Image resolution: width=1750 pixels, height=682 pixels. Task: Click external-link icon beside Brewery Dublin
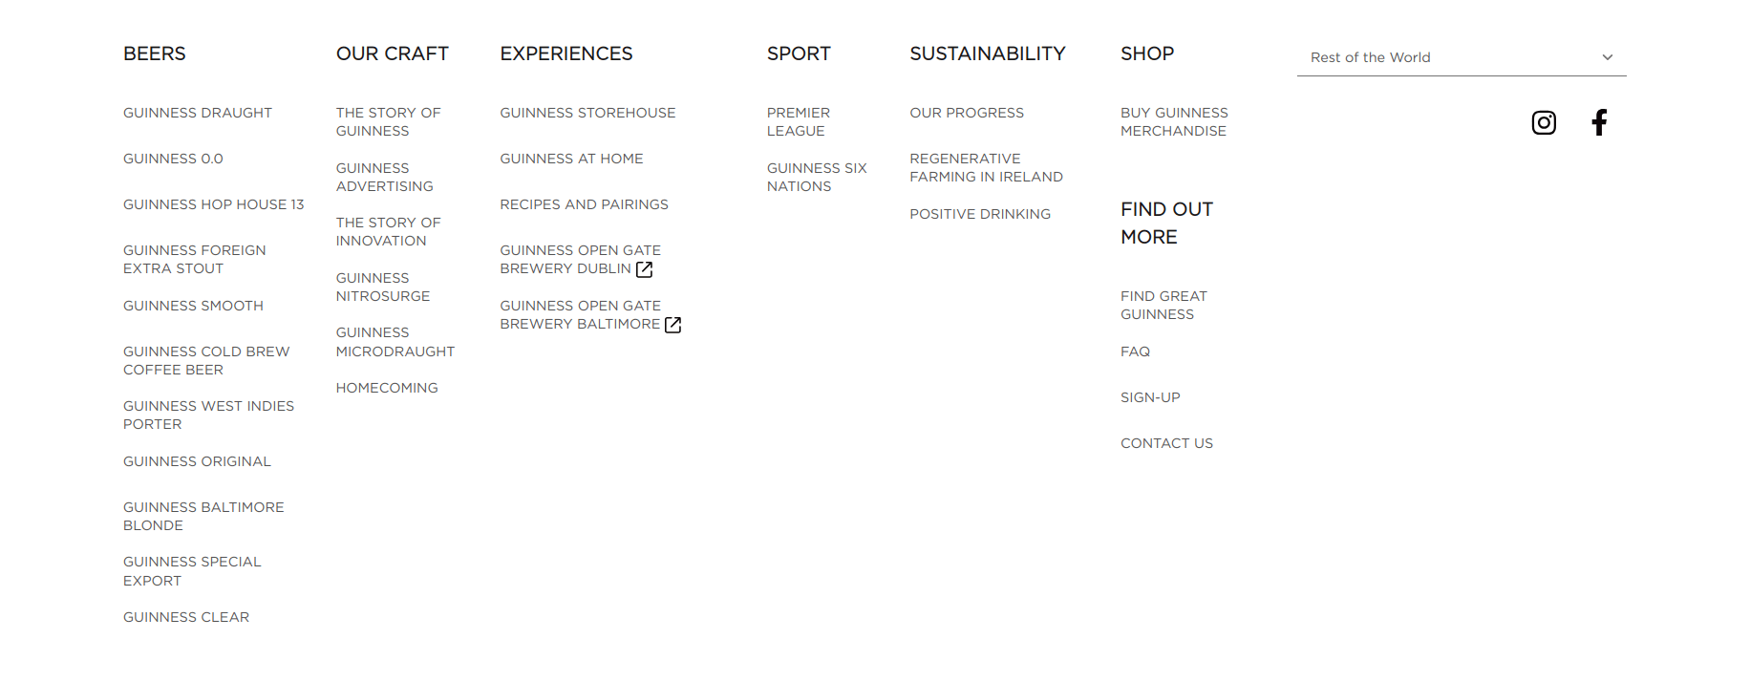(x=645, y=269)
